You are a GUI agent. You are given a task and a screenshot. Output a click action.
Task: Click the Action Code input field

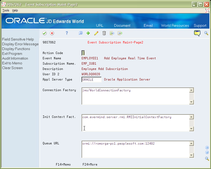[83, 53]
